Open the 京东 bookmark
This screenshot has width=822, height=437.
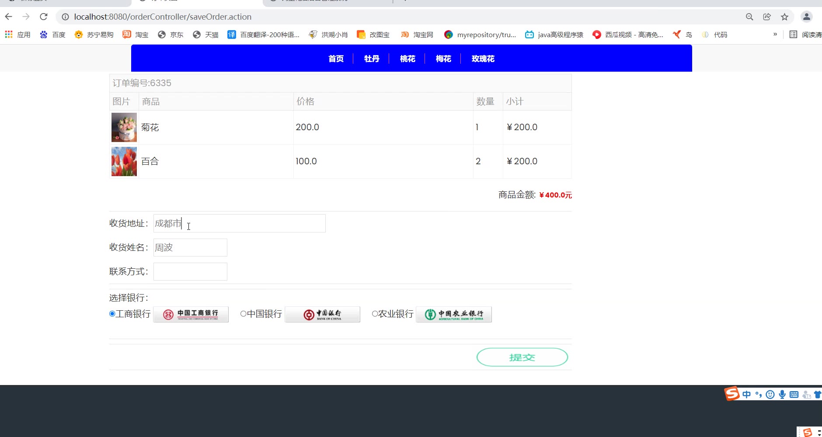coord(171,35)
